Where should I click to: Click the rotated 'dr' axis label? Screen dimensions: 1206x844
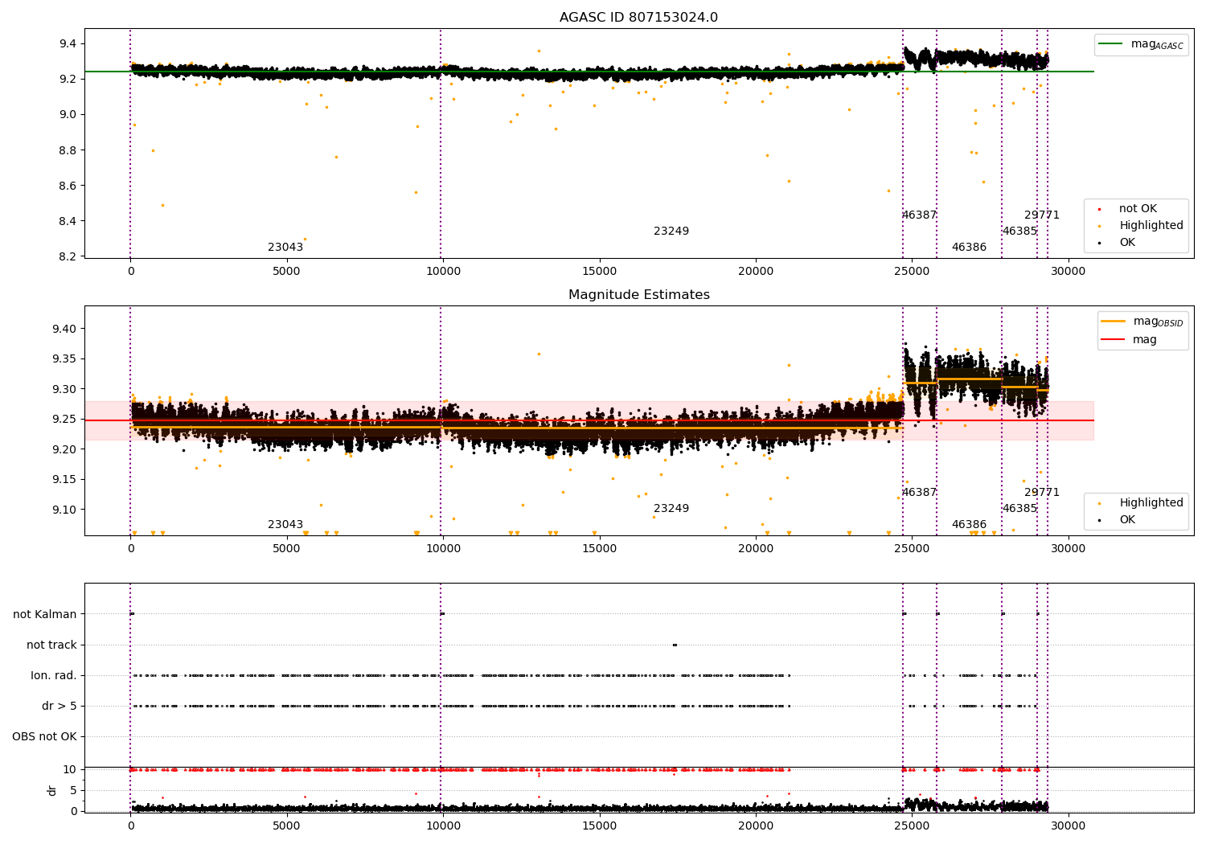[x=52, y=790]
